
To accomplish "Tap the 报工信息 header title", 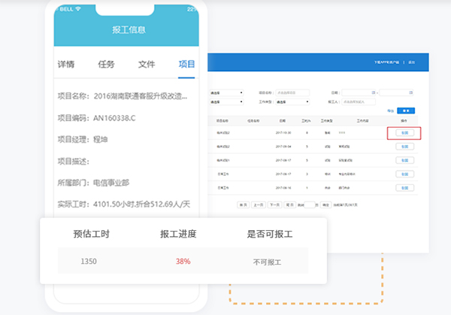I will [129, 29].
